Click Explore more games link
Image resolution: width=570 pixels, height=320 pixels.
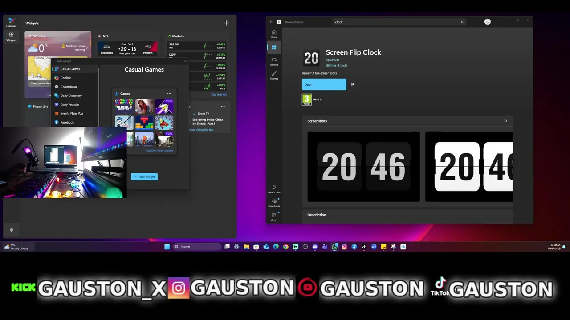click(x=159, y=151)
